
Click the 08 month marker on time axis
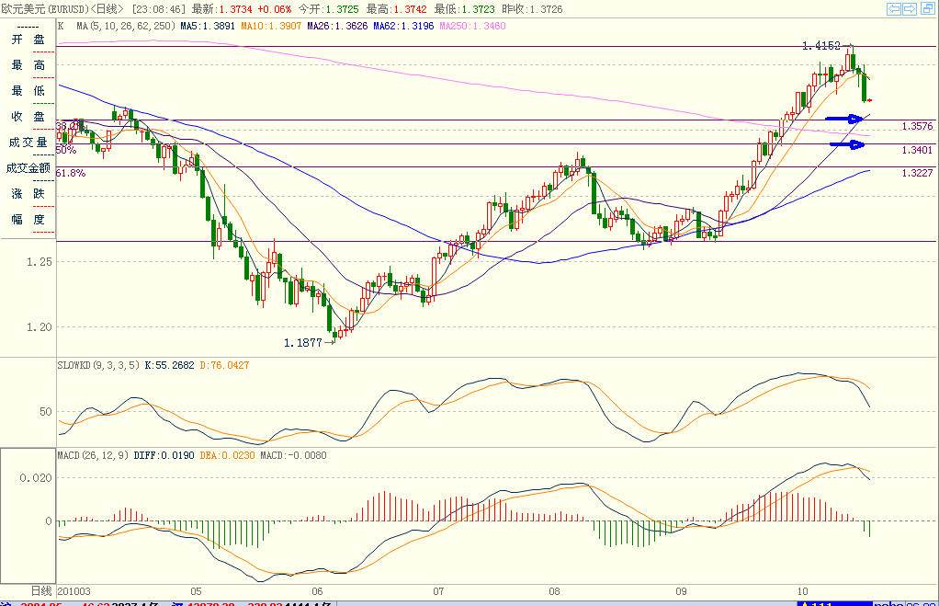(x=555, y=591)
